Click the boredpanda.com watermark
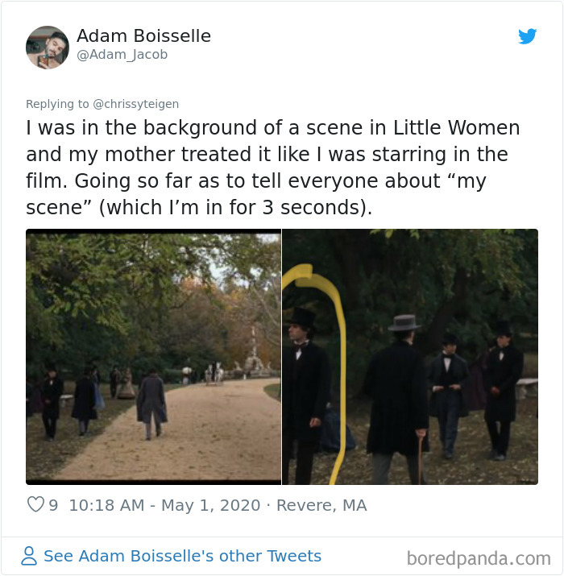Image resolution: width=564 pixels, height=576 pixels. pos(479,558)
